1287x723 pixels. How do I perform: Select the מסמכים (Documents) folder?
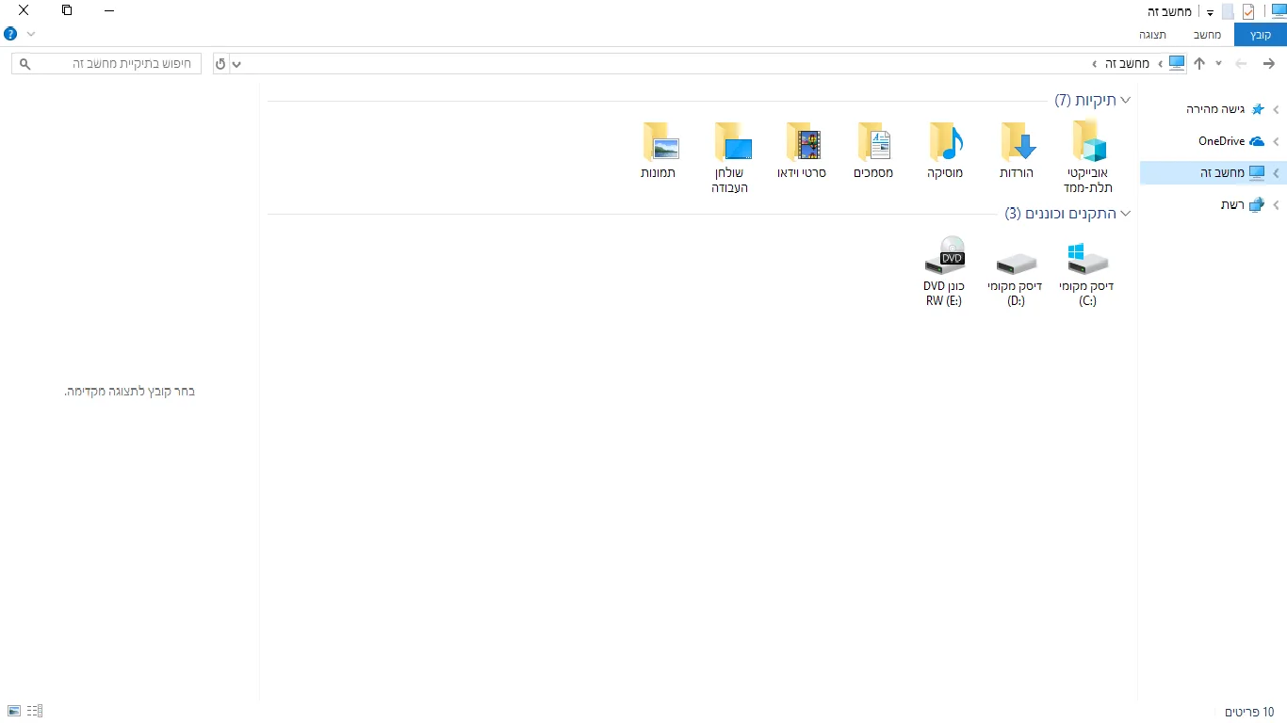(873, 151)
